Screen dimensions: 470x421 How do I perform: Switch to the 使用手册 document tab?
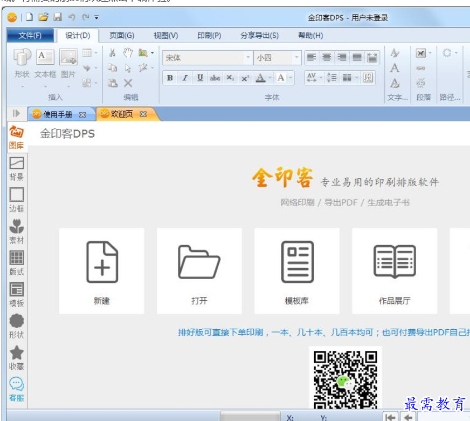point(58,114)
